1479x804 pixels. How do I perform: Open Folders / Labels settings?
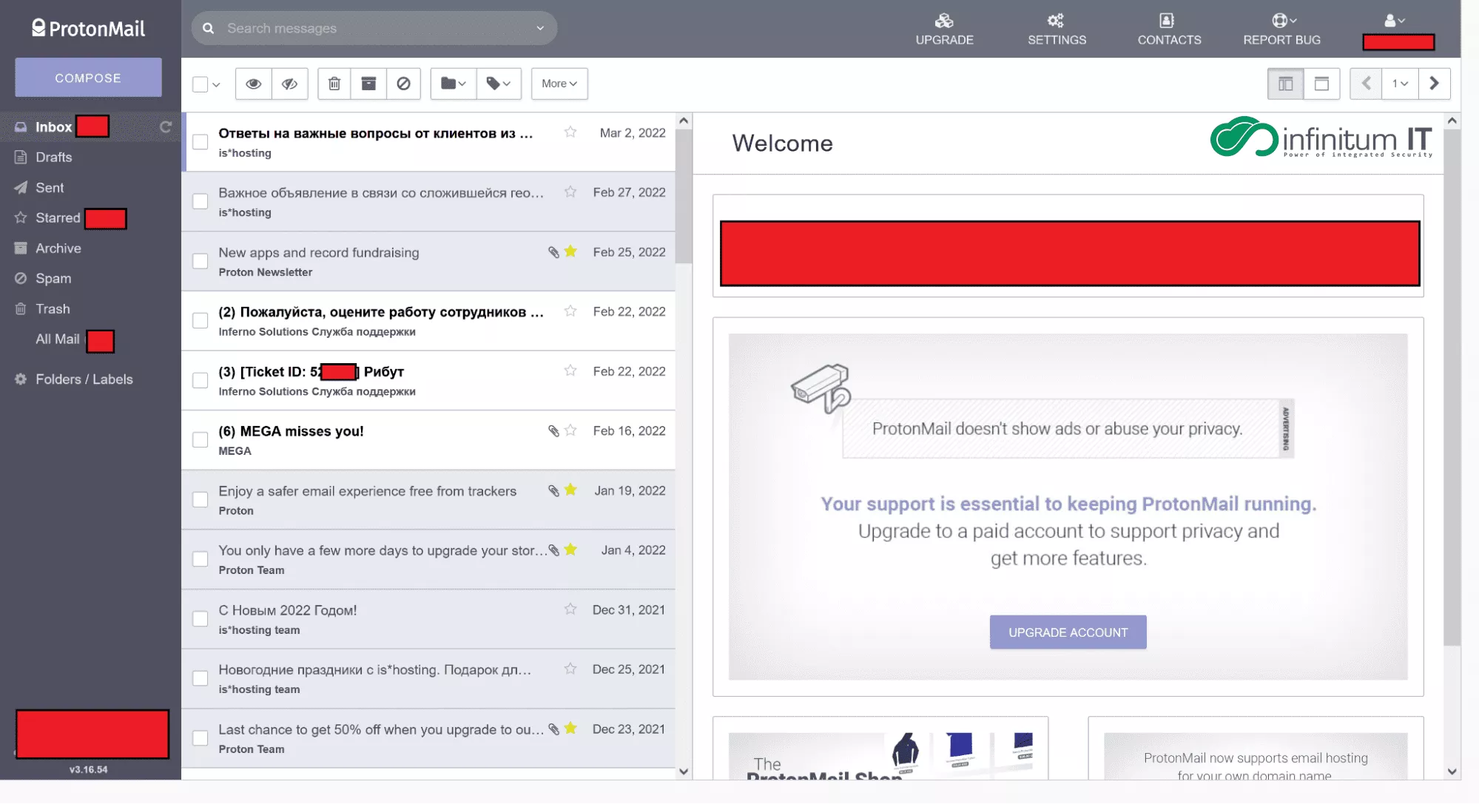click(84, 379)
